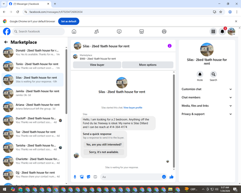The image size is (241, 193).
Task: Show hidden system tray icons chevron
Action: (x=203, y=189)
